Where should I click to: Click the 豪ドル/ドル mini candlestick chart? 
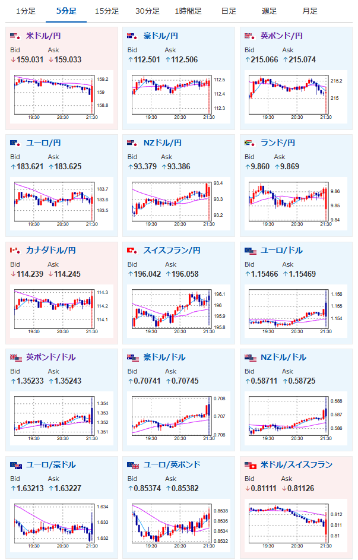pyautogui.click(x=179, y=419)
